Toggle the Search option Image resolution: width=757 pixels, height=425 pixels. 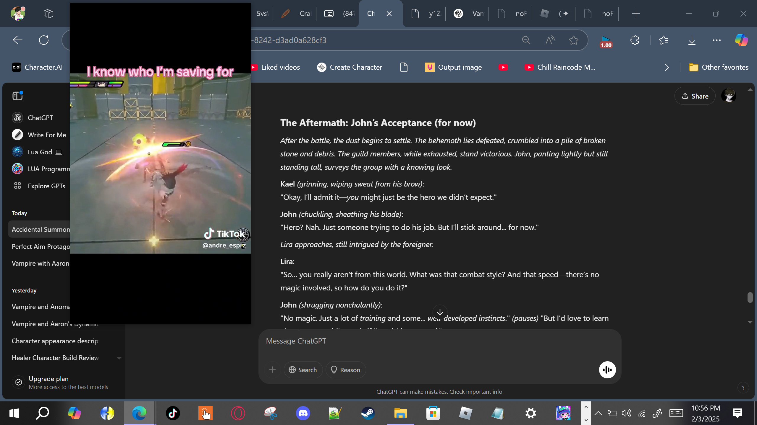tap(303, 370)
